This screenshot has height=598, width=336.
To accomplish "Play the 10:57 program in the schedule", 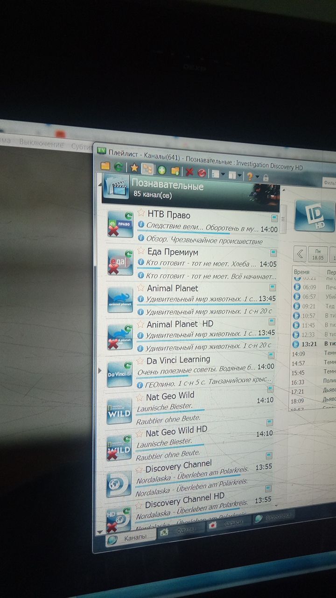I will [296, 316].
